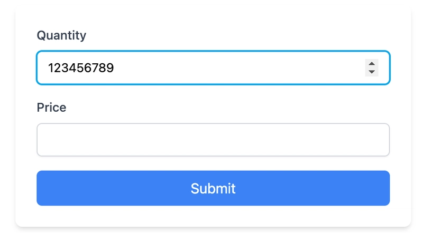Select the Price text box

tap(213, 140)
